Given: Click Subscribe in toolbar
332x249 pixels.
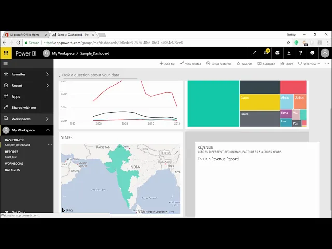Looking at the screenshot, I should coord(266,64).
